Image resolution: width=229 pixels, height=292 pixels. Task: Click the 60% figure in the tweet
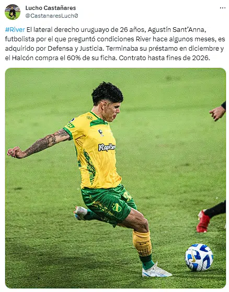[x=74, y=58]
